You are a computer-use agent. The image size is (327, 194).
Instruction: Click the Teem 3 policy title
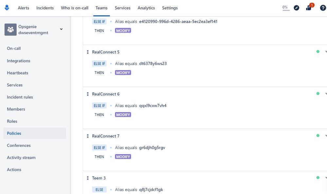pyautogui.click(x=99, y=178)
